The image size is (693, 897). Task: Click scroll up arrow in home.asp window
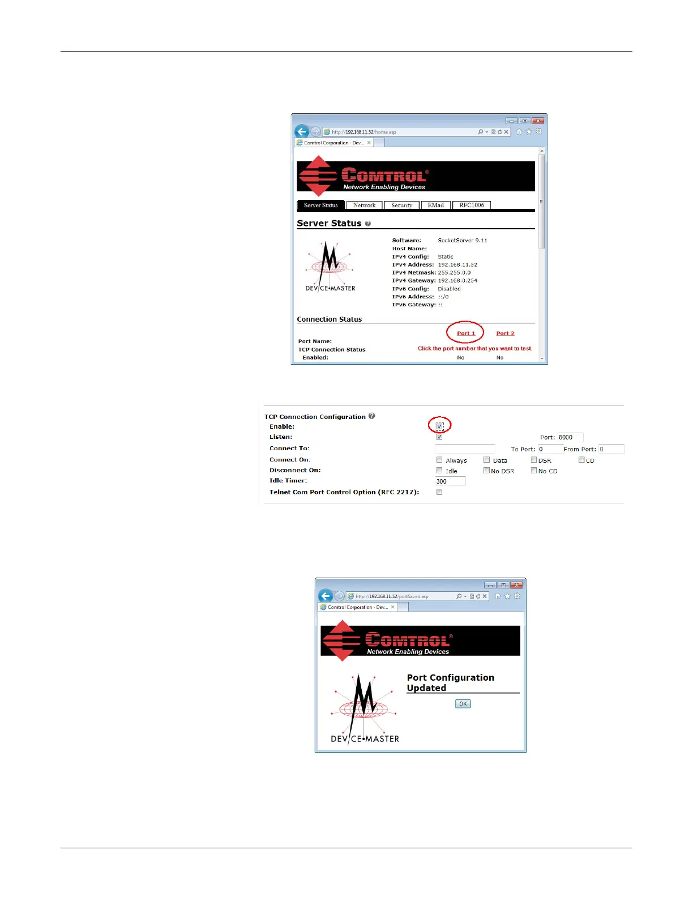[x=542, y=151]
